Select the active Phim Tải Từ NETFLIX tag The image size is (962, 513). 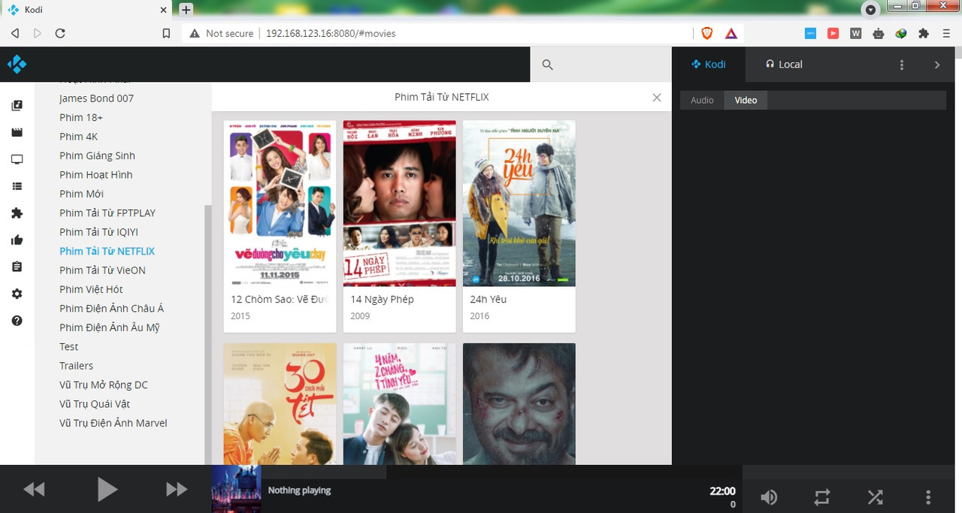click(x=107, y=251)
